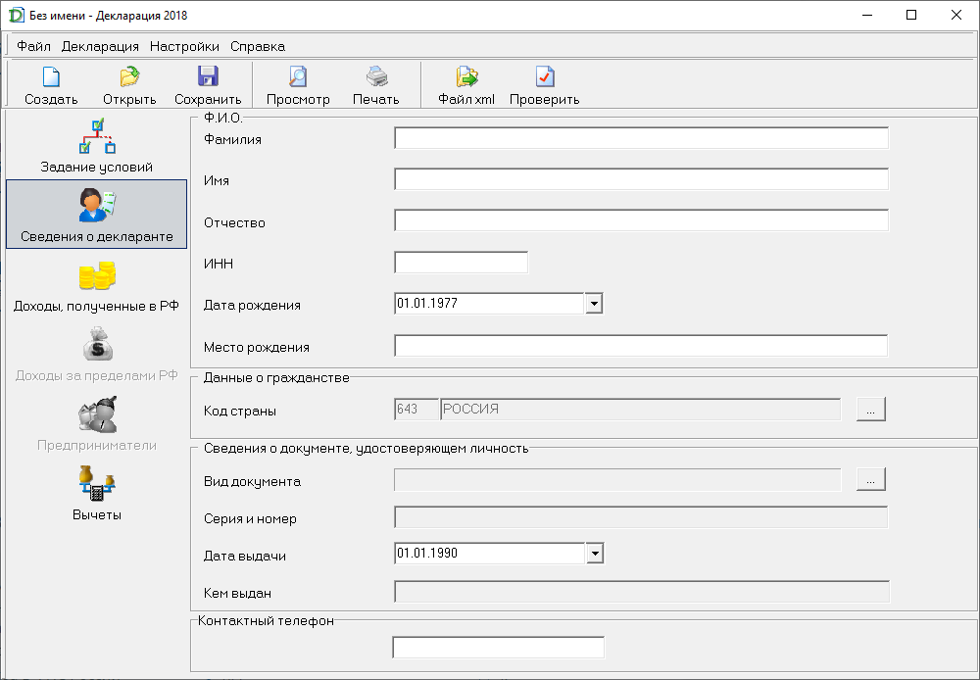Image resolution: width=980 pixels, height=680 pixels.
Task: Open Просмотр preview icon
Action: click(x=298, y=85)
